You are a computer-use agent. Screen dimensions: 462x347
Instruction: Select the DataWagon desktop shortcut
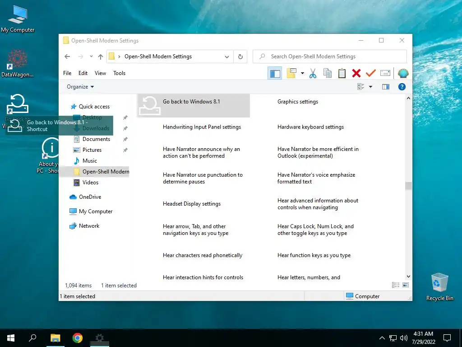[x=18, y=63]
